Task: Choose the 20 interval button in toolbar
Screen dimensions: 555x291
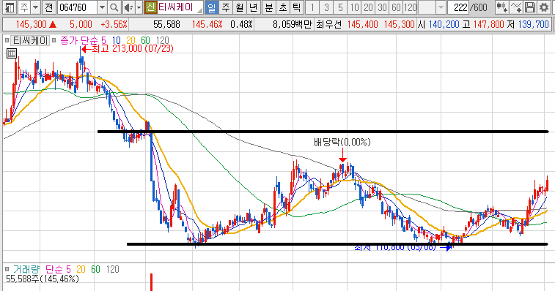Action: click(368, 7)
